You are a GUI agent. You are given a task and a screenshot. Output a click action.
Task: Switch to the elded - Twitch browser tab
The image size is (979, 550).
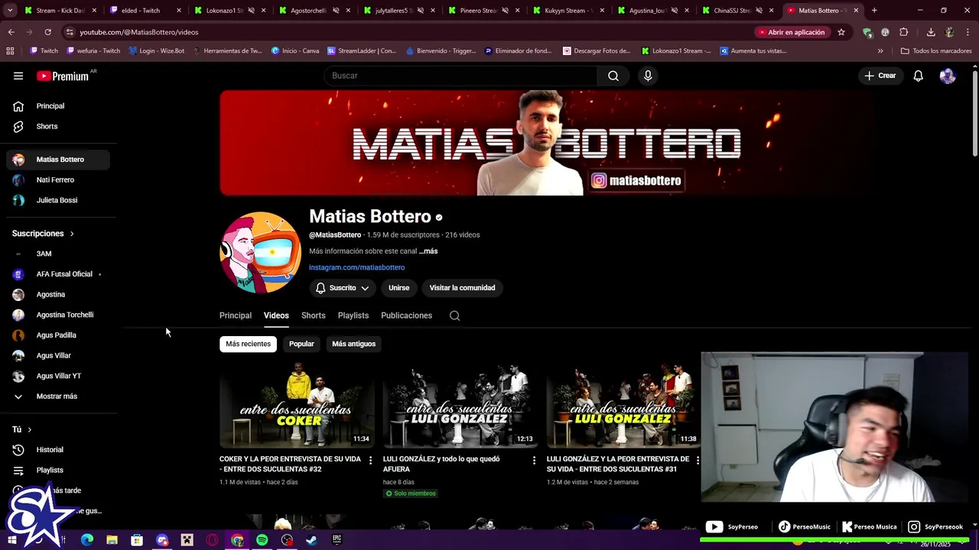(x=144, y=11)
